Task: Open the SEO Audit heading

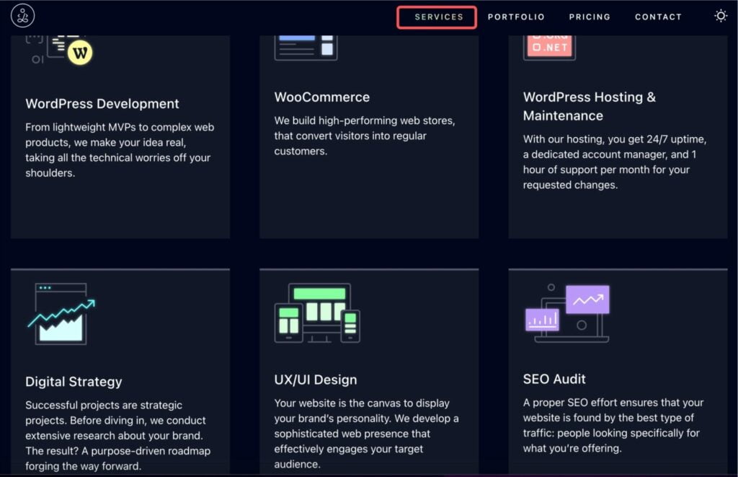Action: [x=554, y=379]
